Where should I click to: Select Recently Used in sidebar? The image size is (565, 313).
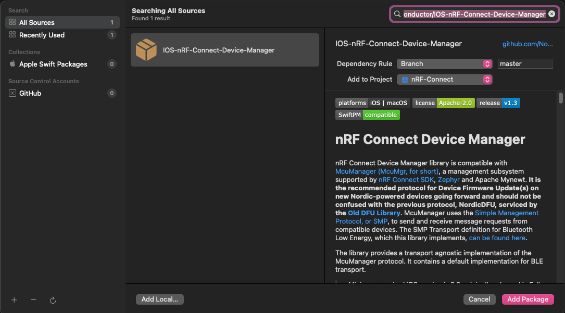62,35
